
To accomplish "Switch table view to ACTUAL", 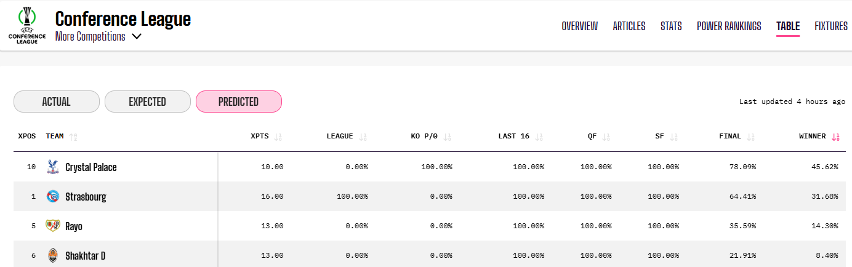I will click(x=57, y=102).
